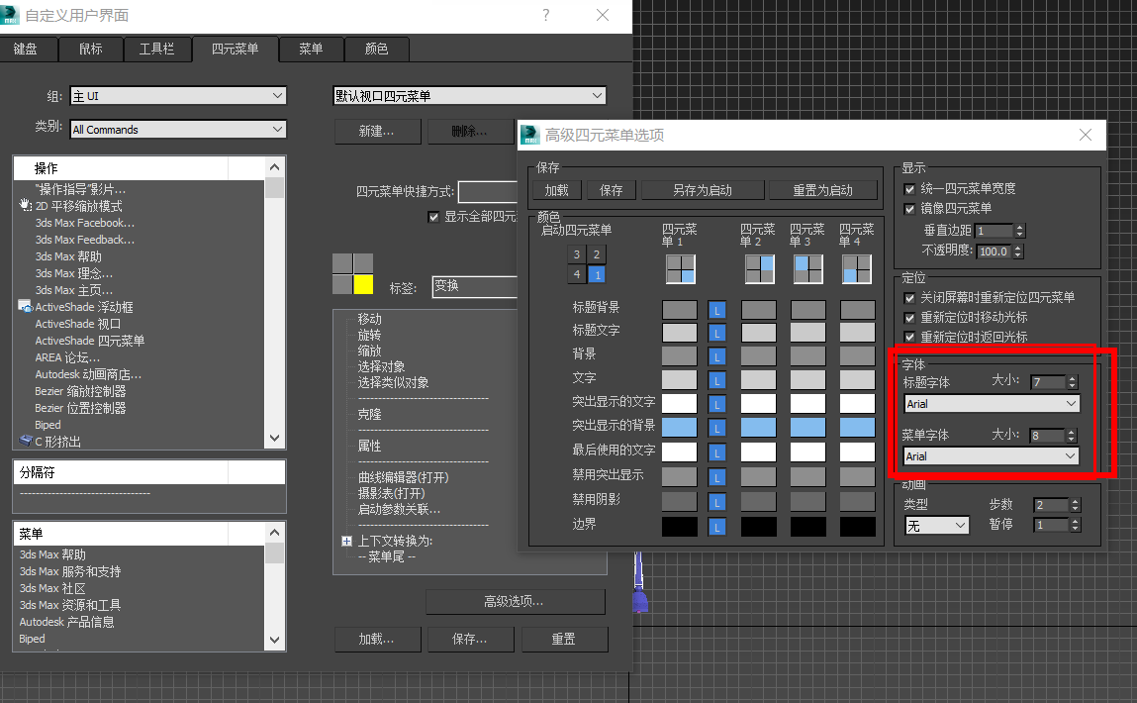The height and width of the screenshot is (703, 1137).
Task: Click 四元菜单快捷方式 input field
Action: point(487,191)
